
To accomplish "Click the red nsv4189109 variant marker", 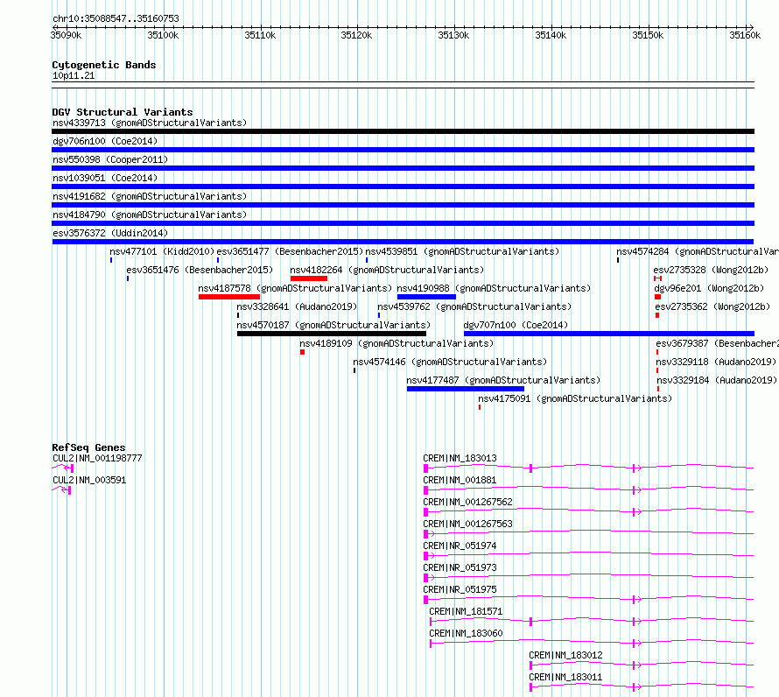I will [x=302, y=352].
